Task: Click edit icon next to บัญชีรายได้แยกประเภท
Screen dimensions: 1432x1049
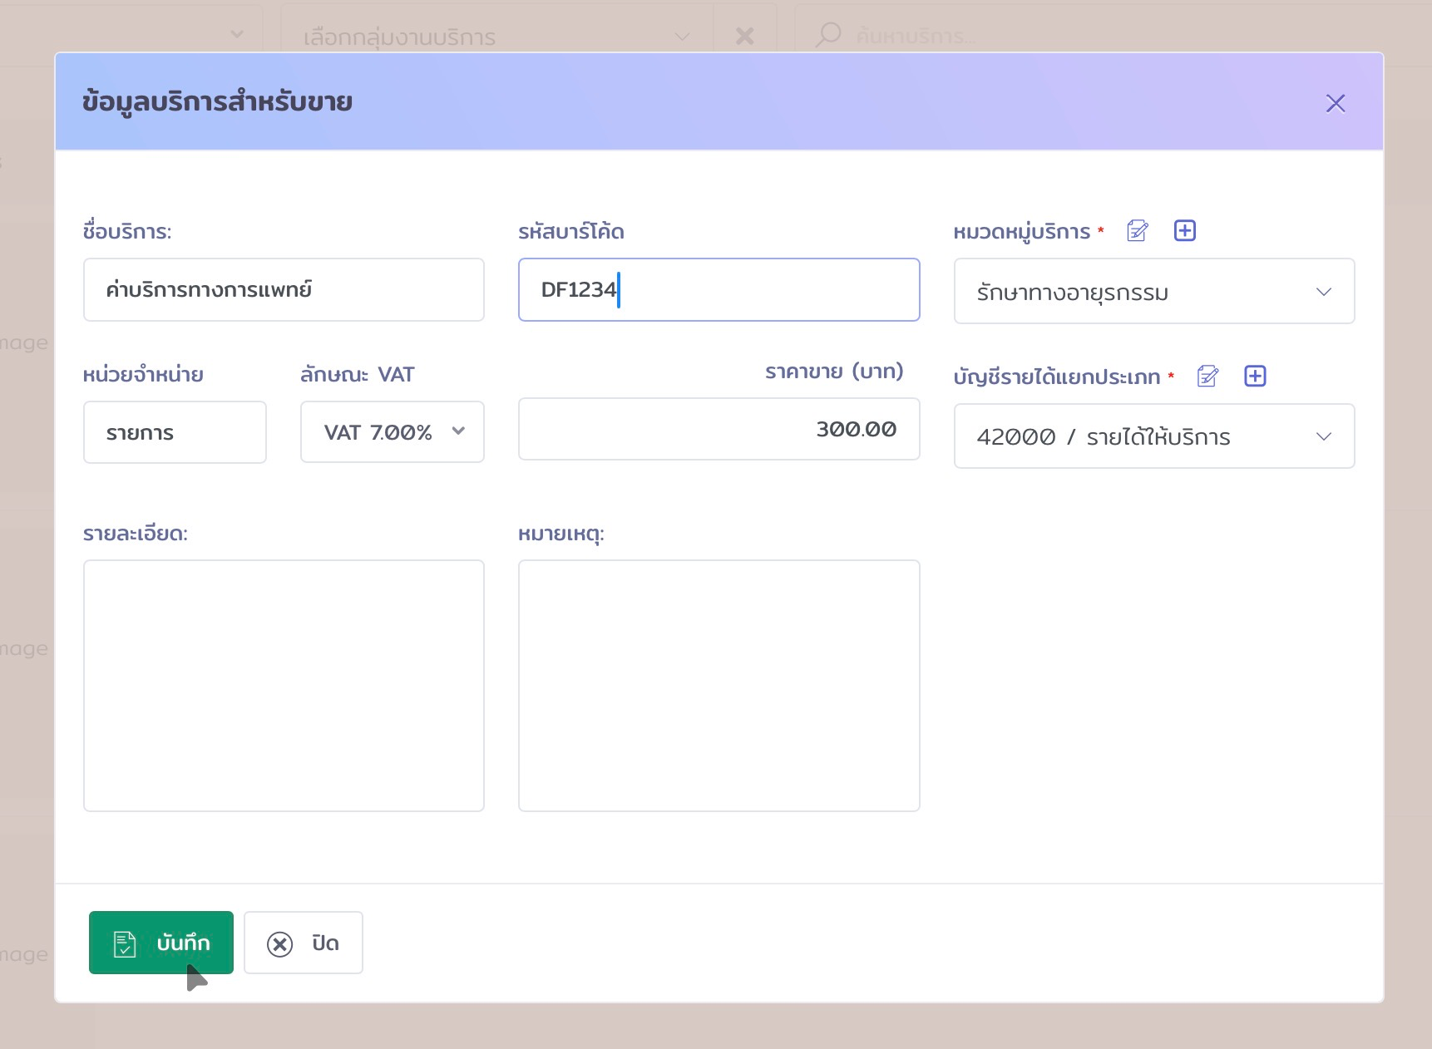Action: pos(1207,377)
